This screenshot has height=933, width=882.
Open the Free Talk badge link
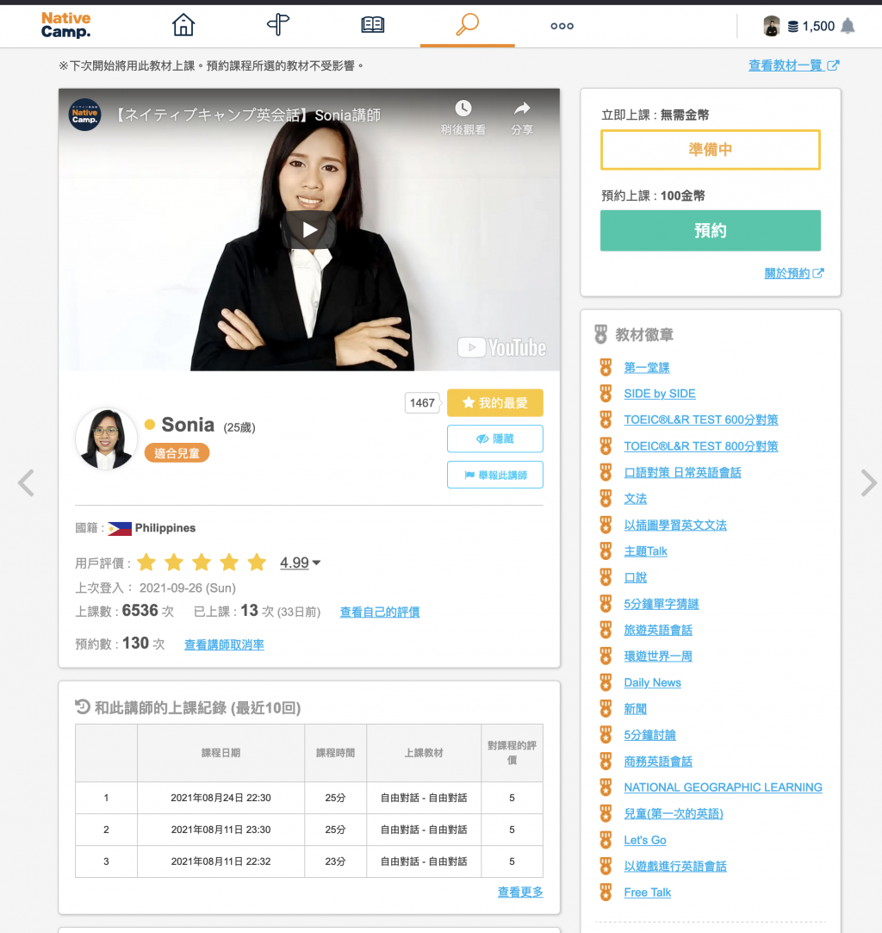pyautogui.click(x=647, y=892)
